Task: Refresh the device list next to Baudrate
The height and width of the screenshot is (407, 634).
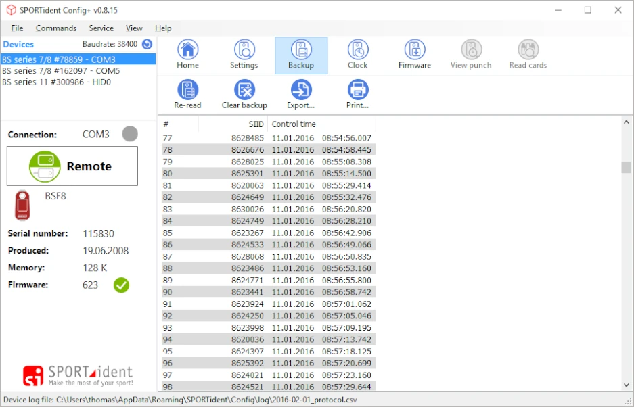Action: tap(148, 44)
